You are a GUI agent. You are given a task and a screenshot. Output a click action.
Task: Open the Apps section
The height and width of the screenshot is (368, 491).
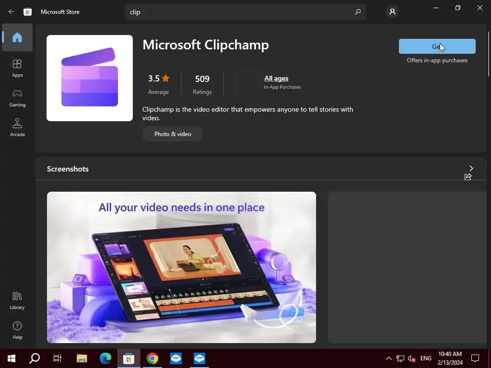click(x=17, y=68)
